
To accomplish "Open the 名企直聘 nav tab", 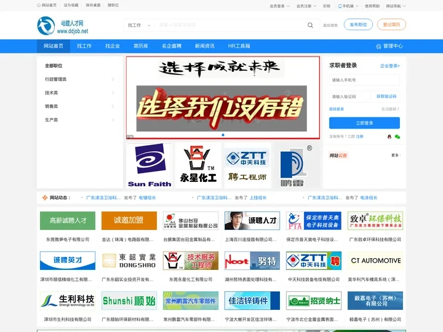I will [x=172, y=46].
